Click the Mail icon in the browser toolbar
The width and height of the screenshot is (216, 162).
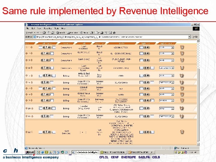(x=97, y=33)
